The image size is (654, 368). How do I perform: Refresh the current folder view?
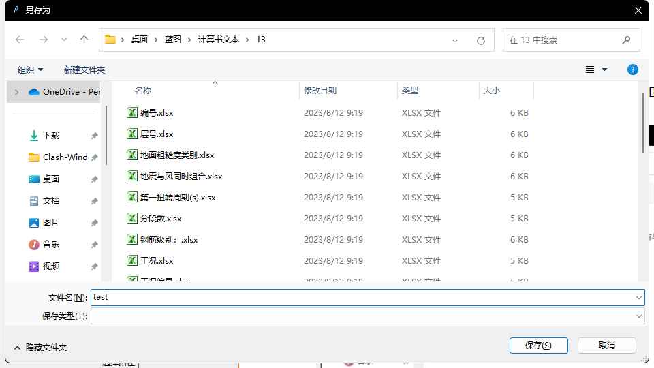(x=480, y=40)
